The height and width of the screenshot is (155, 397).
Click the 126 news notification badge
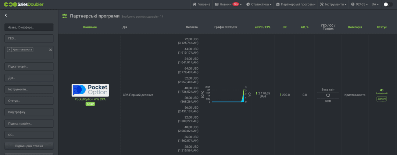coord(236,4)
